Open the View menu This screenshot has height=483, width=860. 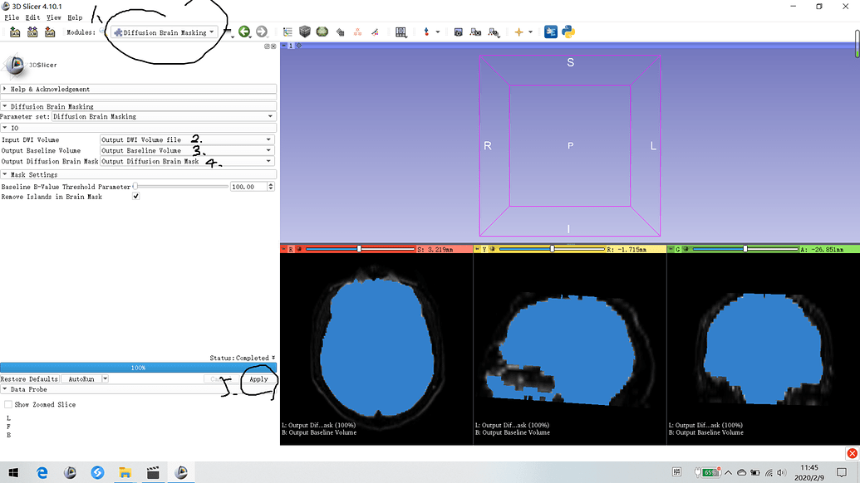53,17
